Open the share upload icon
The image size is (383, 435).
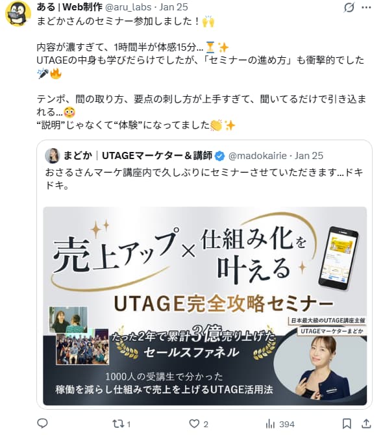coord(366,423)
